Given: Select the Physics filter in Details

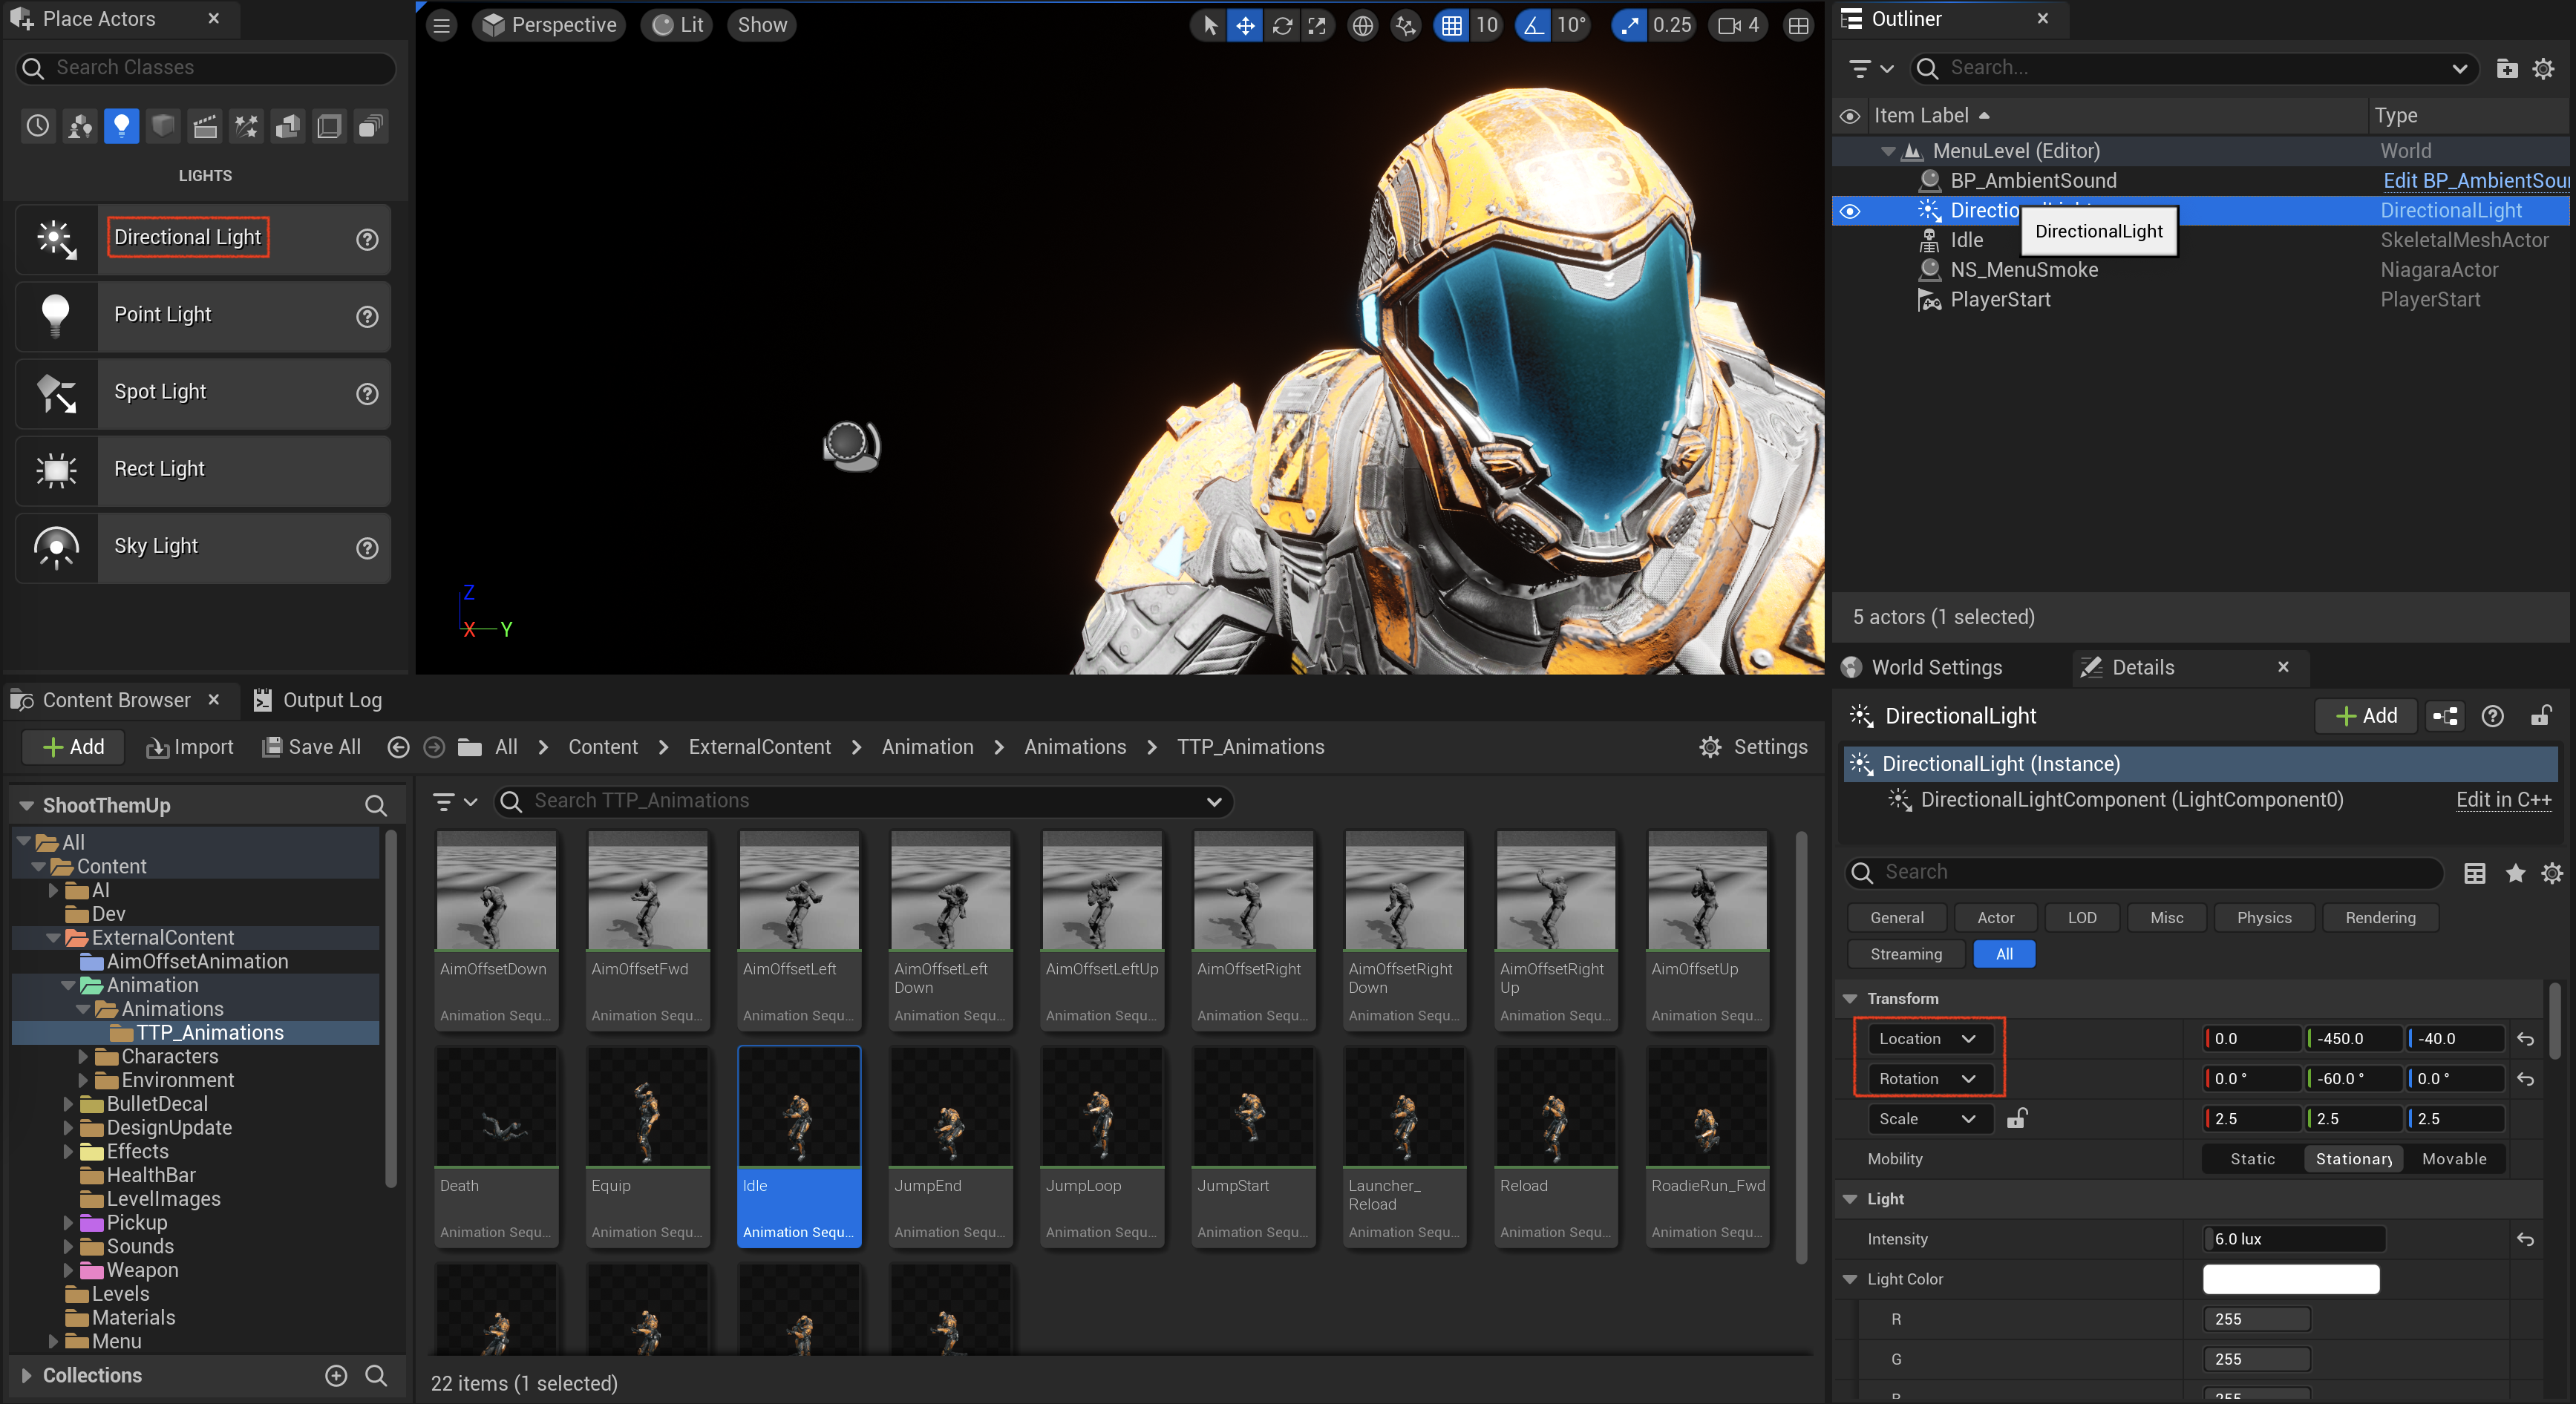Looking at the screenshot, I should pos(2264,917).
